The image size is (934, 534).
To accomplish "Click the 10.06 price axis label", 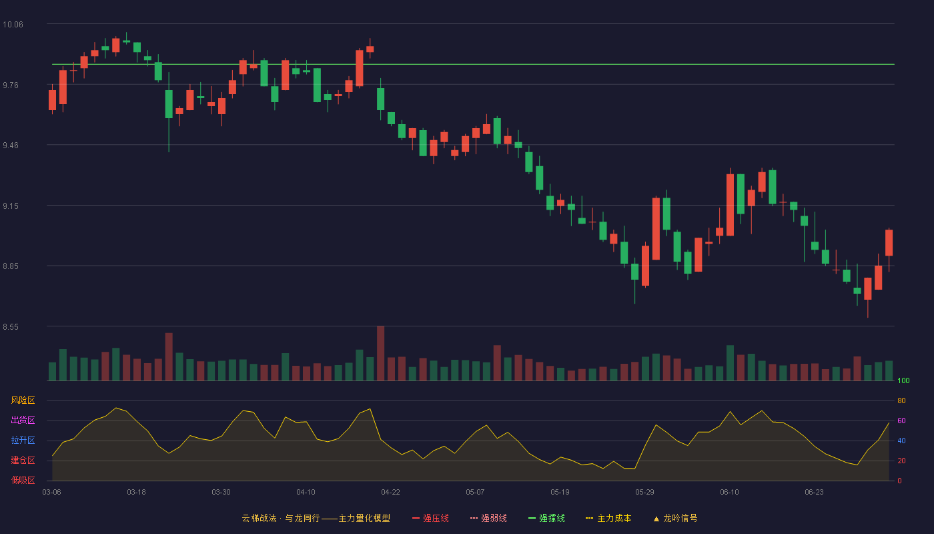I will [13, 25].
